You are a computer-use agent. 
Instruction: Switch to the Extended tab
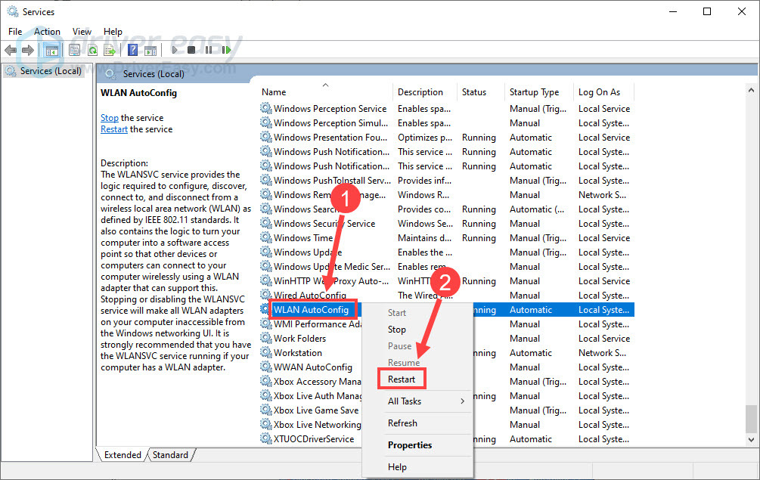(123, 454)
